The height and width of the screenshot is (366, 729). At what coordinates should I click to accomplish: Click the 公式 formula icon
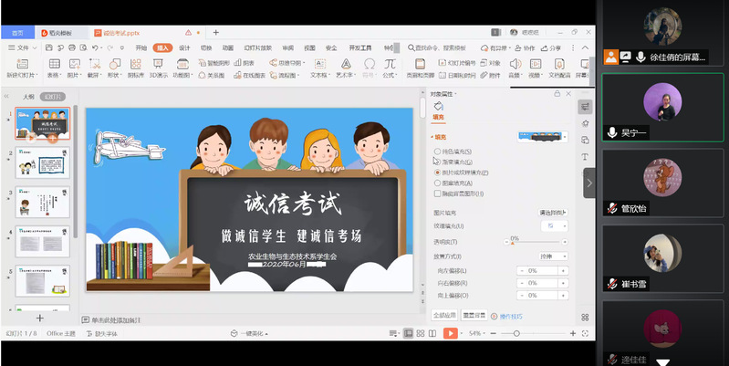[x=390, y=64]
